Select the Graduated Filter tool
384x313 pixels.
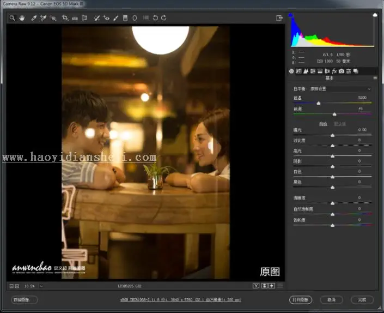(x=125, y=18)
